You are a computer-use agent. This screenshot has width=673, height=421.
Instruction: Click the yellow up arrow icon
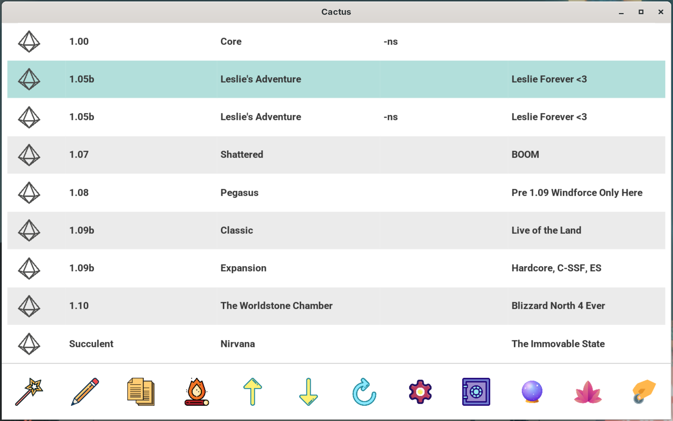click(253, 392)
